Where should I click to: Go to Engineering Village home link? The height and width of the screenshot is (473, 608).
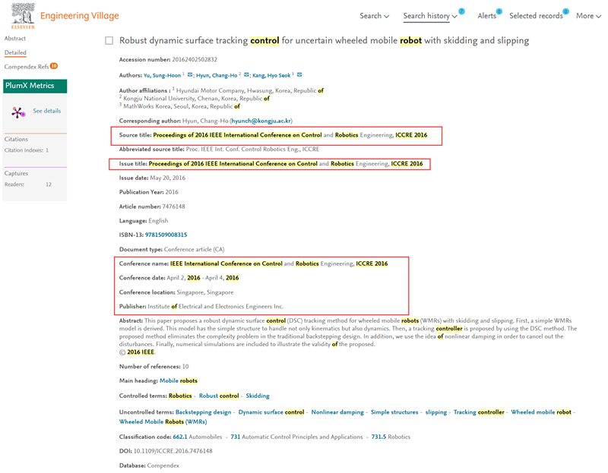pyautogui.click(x=80, y=16)
